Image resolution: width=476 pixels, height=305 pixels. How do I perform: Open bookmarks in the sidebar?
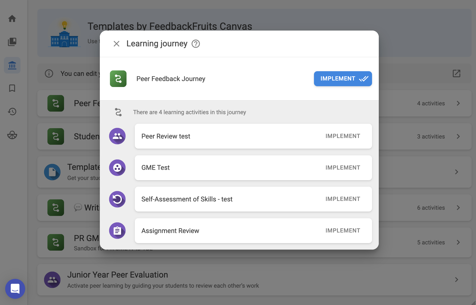click(x=12, y=88)
